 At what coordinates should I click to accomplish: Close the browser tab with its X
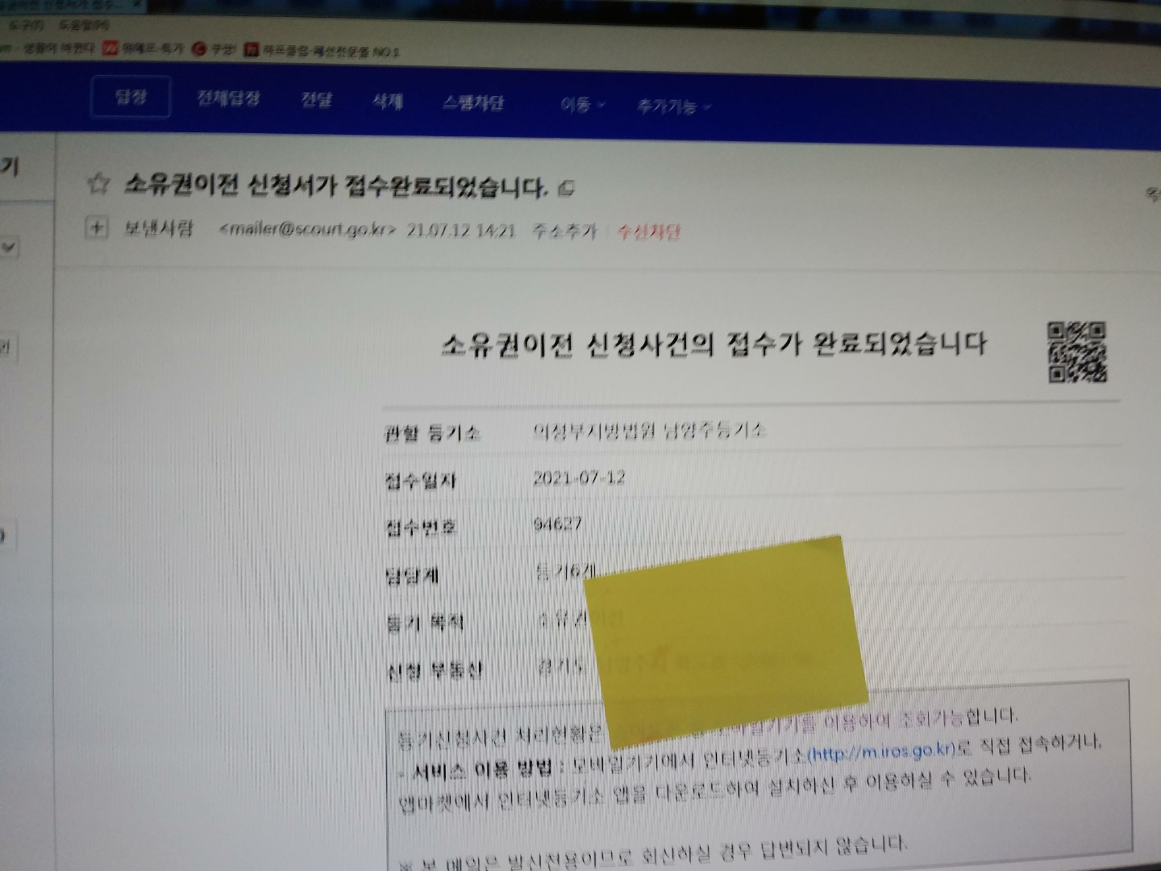point(136,4)
